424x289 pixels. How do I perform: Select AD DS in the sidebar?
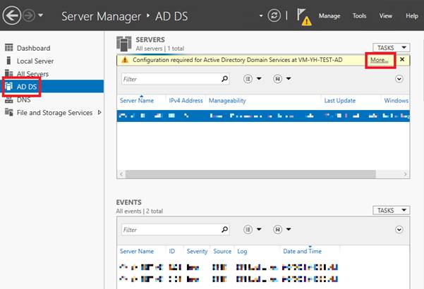coord(52,87)
